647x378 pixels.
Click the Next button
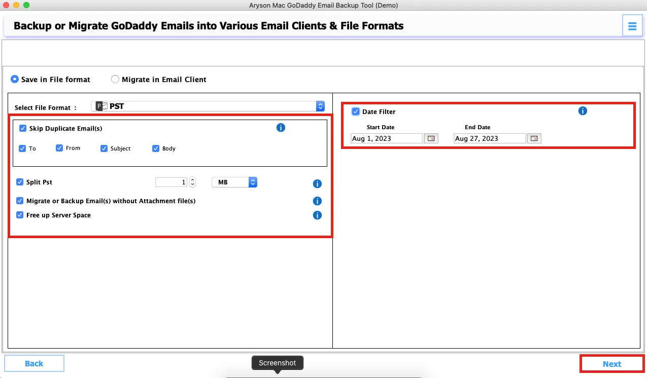612,364
